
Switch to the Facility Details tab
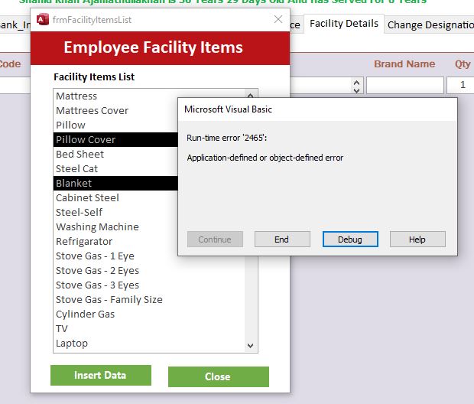click(x=344, y=24)
